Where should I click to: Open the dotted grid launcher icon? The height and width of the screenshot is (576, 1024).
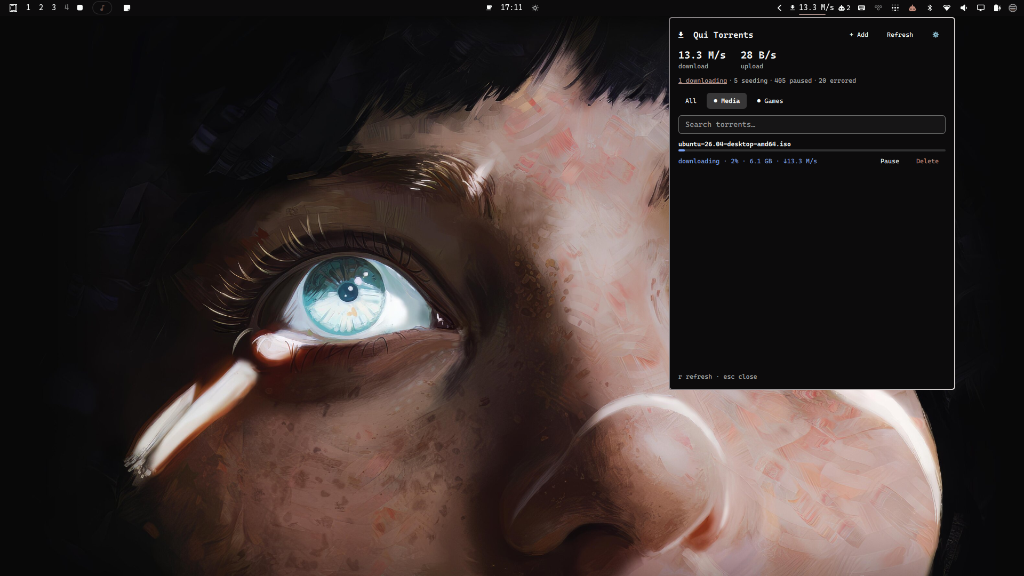click(x=895, y=8)
